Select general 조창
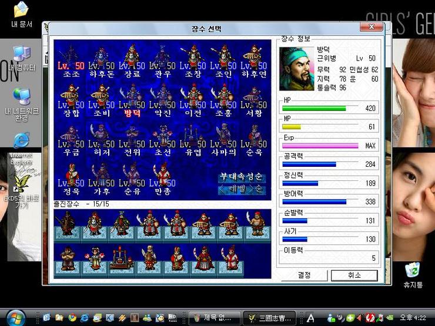Image resolution: width=435 pixels, height=326 pixels. point(193,61)
